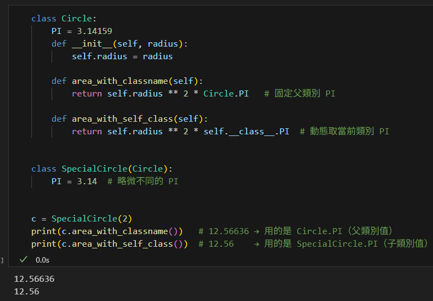The height and width of the screenshot is (301, 433).
Task: Click the 'class Circle:' definition line
Action: [64, 19]
